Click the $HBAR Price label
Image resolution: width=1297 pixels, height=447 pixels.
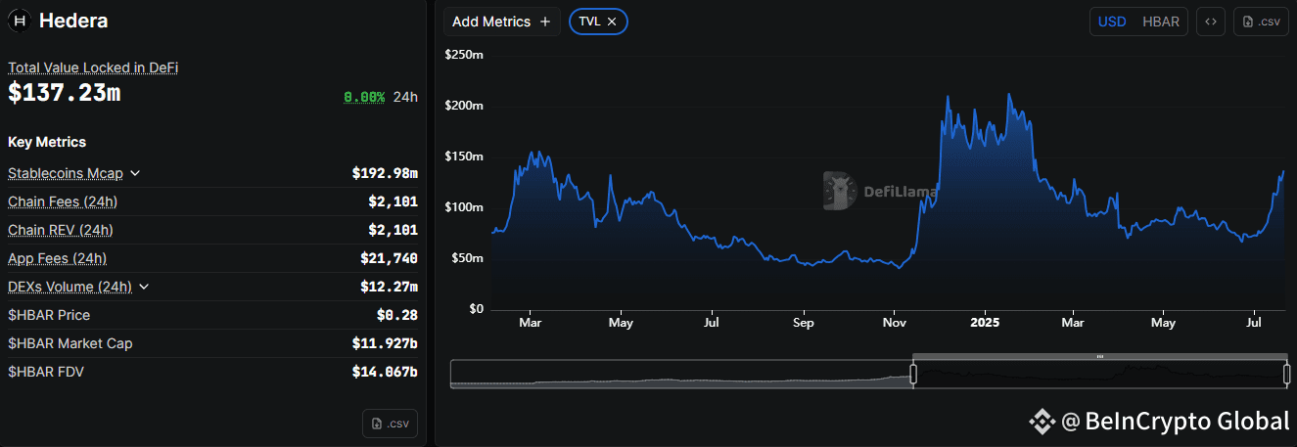49,315
